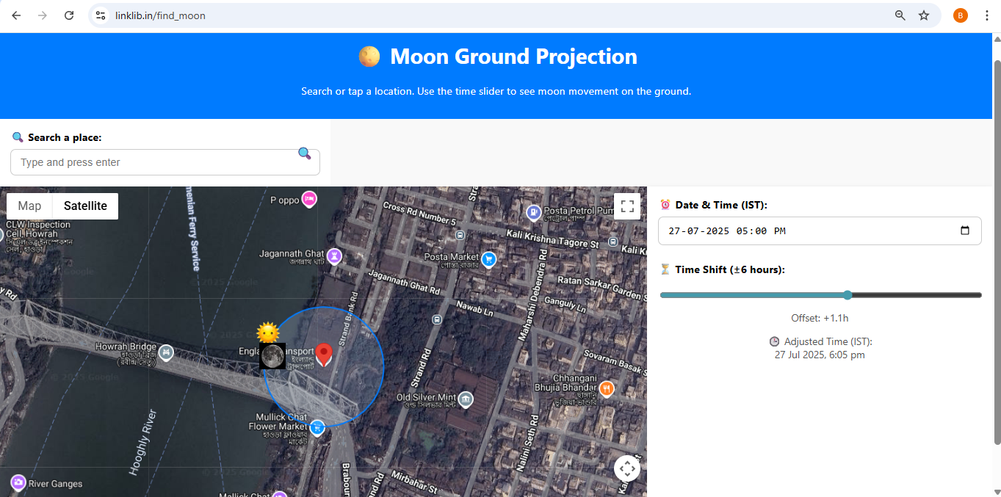Switch to the Map view tab

30,206
